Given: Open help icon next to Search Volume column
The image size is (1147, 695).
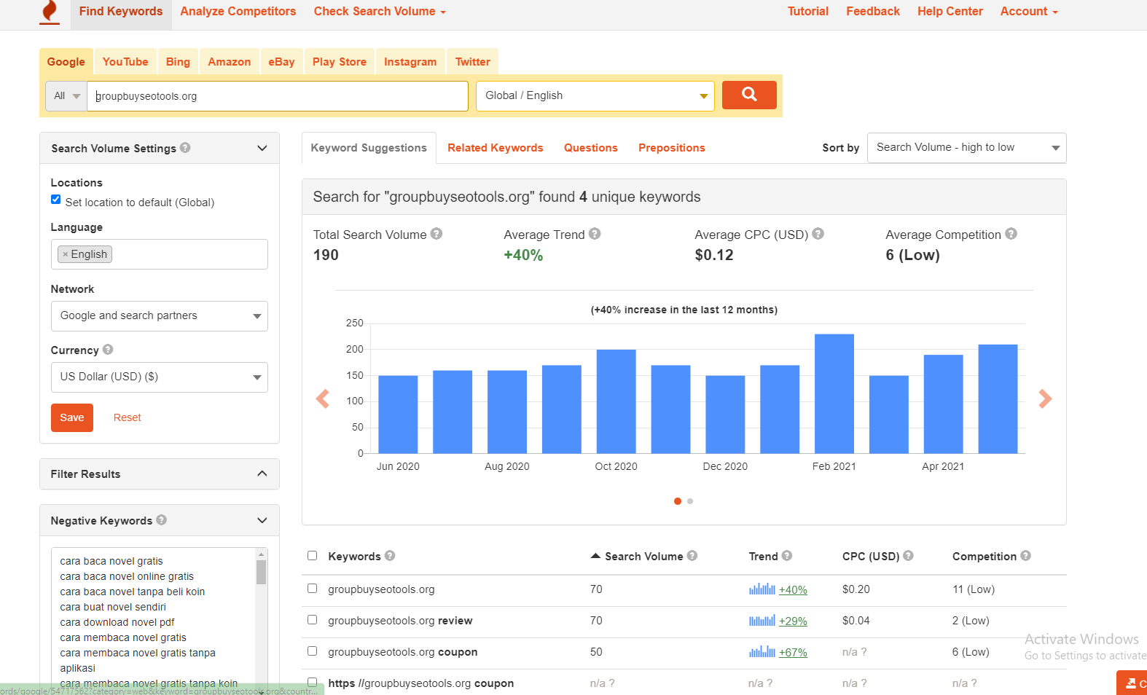Looking at the screenshot, I should point(692,555).
